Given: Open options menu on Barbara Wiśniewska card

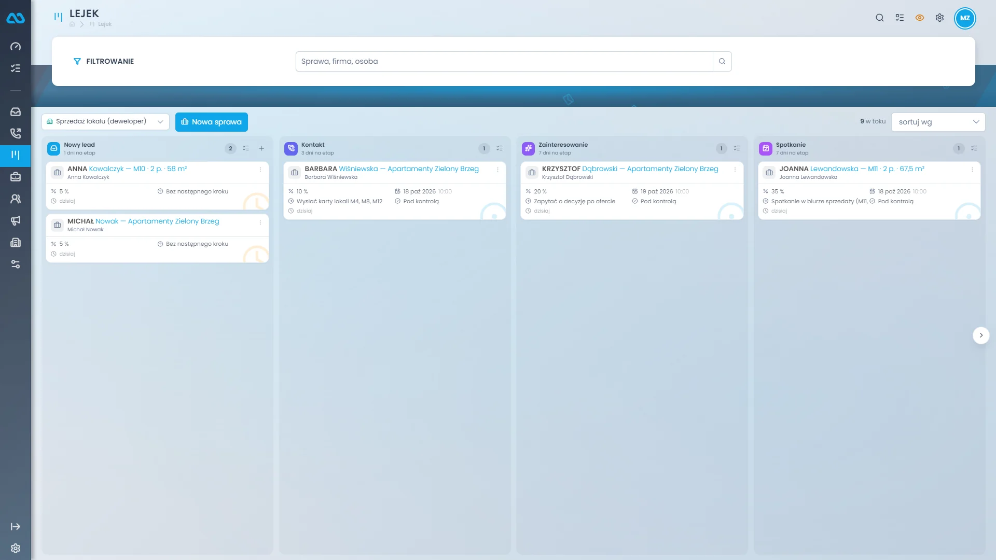Looking at the screenshot, I should click(497, 170).
